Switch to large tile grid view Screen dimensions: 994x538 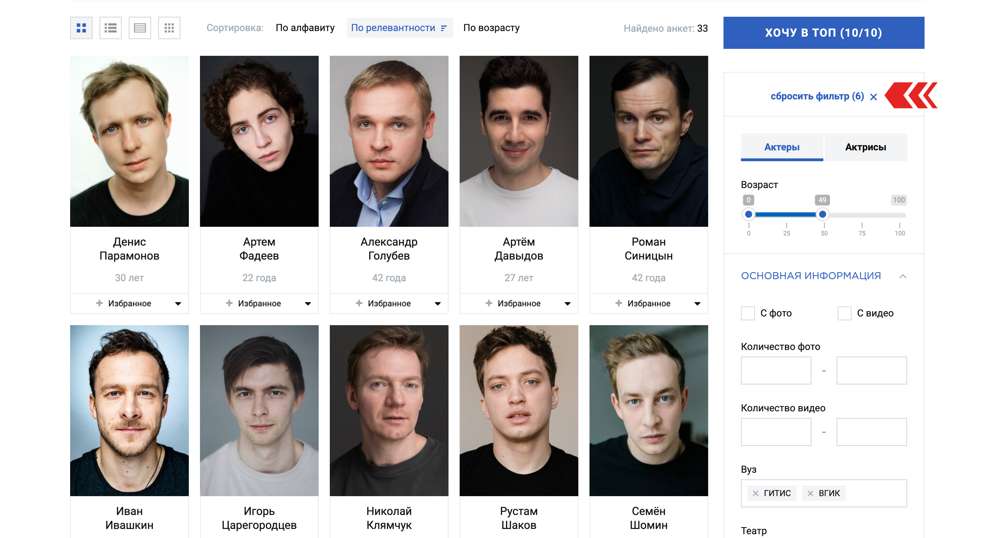click(x=81, y=28)
